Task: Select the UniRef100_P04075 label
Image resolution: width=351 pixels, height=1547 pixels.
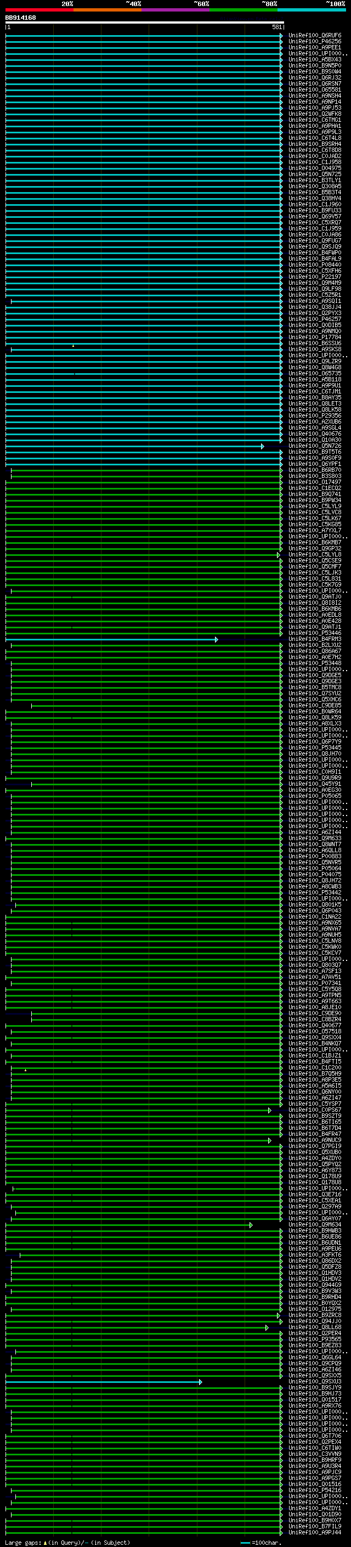Action: (x=315, y=874)
